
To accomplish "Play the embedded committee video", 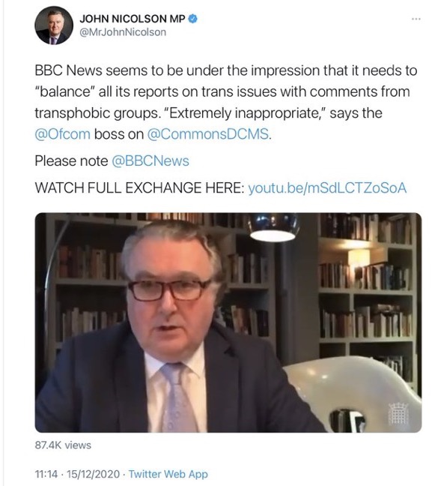I will [x=228, y=322].
